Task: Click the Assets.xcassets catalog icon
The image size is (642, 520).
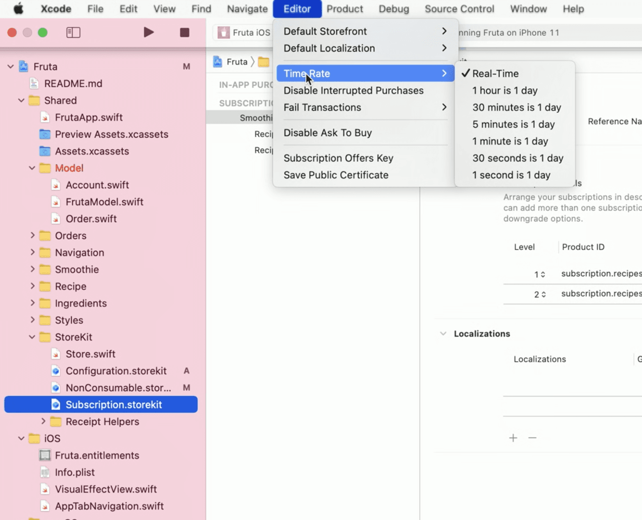Action: tap(45, 151)
